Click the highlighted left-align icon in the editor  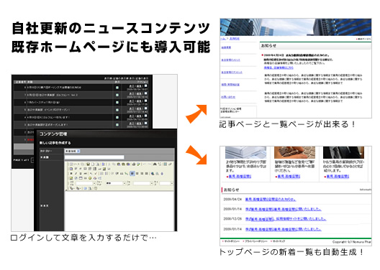132,173
